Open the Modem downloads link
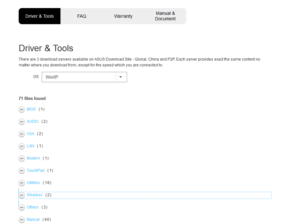The height and width of the screenshot is (224, 302). point(33,158)
